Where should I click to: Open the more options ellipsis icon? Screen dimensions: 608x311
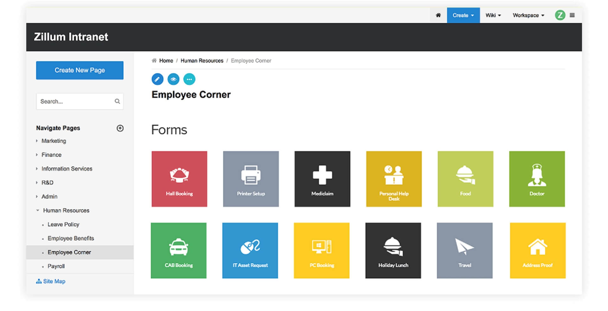point(189,79)
